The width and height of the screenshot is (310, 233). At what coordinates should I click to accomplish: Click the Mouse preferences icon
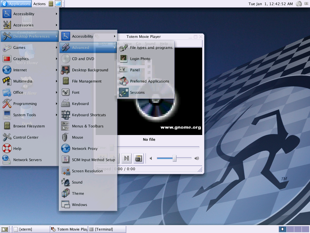(65, 137)
